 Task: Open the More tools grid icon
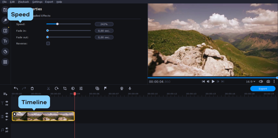5,62
